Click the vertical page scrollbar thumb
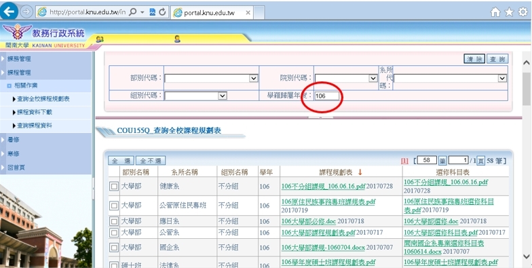The image size is (532, 268). (527, 90)
